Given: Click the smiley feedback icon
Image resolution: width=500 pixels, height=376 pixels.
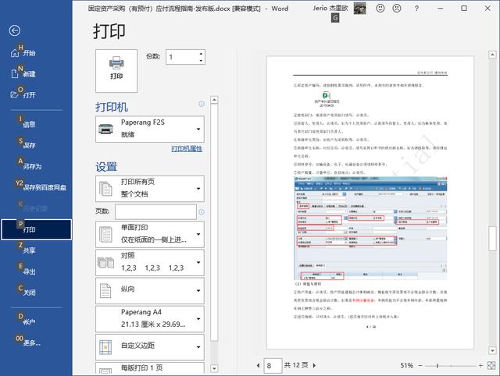Looking at the screenshot, I should point(380,9).
